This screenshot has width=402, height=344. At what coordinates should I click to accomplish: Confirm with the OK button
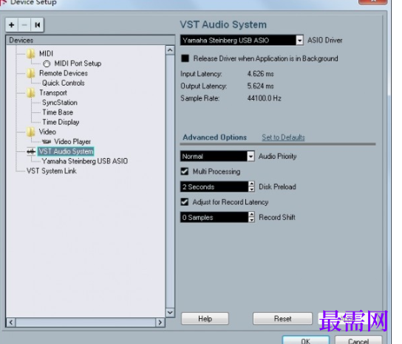click(x=306, y=340)
